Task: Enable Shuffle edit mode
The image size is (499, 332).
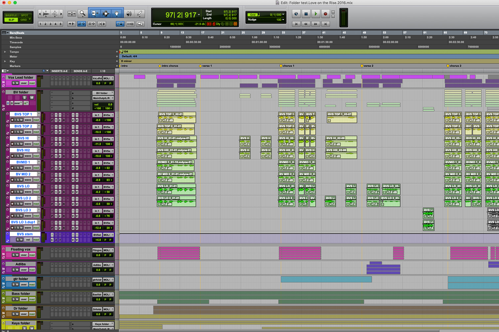Action: point(11,15)
